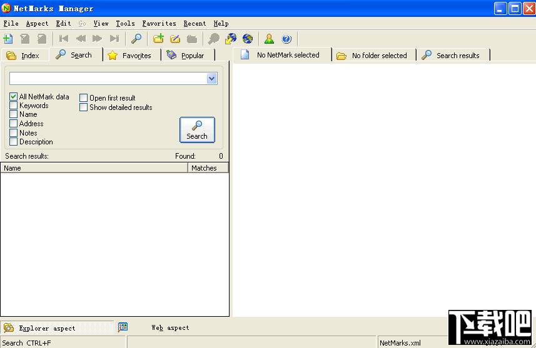
Task: Switch to Web aspect
Action: point(170,327)
